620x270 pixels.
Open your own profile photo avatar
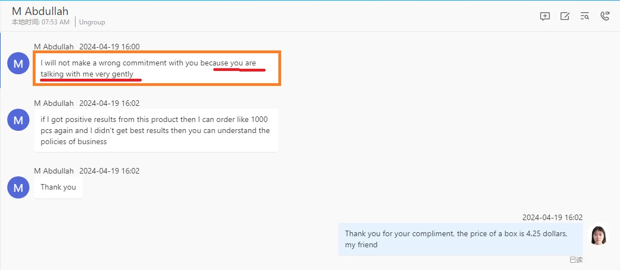598,235
